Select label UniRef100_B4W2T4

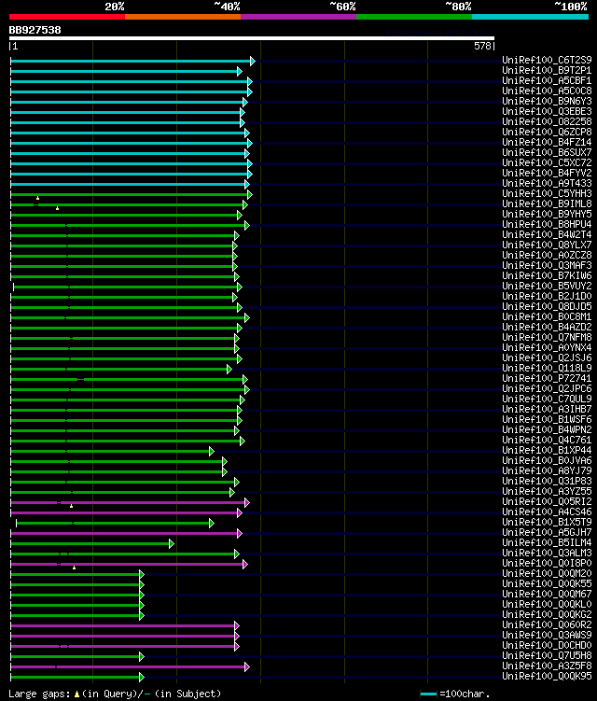[x=547, y=234]
